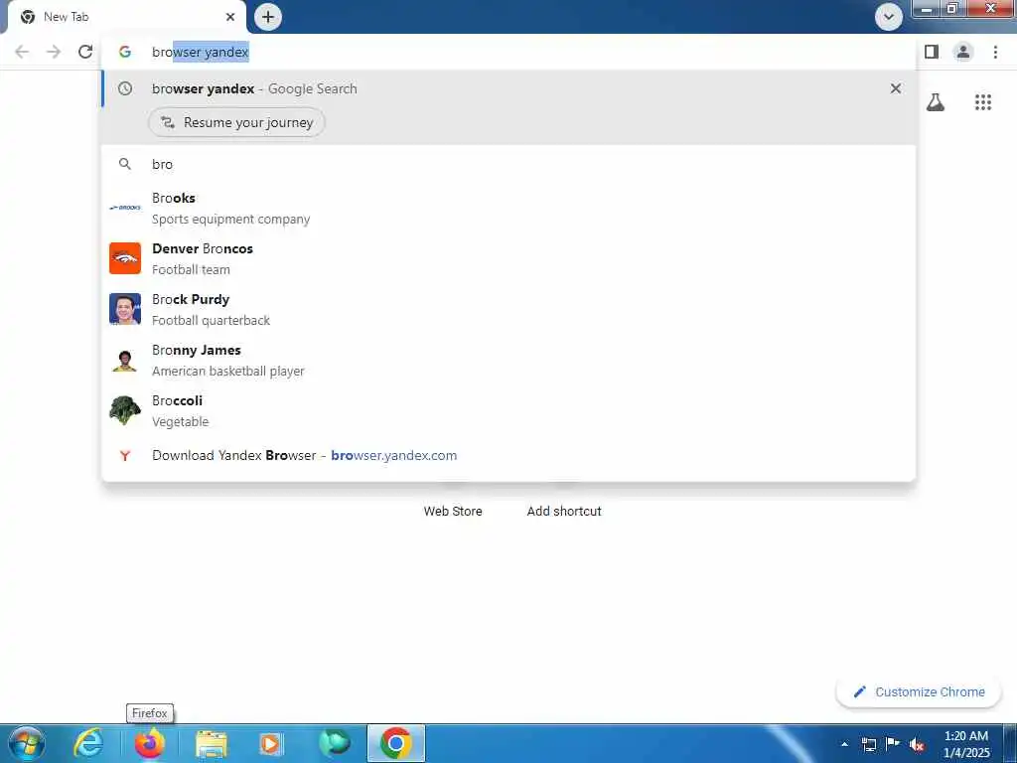This screenshot has height=763, width=1017.
Task: Open the Windows Start menu
Action: [x=26, y=743]
